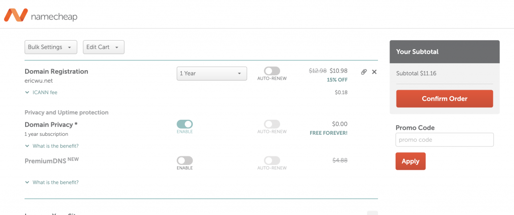Enable the PremiumDNS switch

tap(185, 160)
